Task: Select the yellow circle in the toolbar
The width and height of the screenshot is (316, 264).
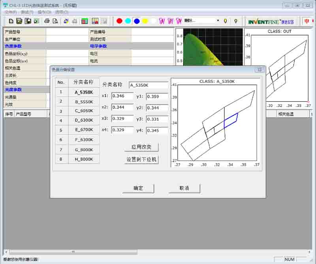Action: point(145,21)
